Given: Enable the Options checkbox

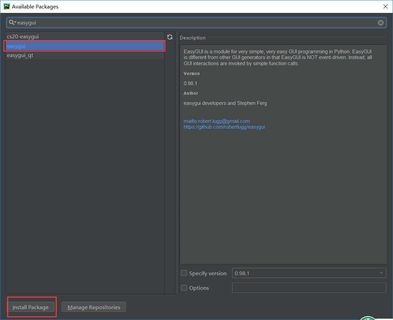Looking at the screenshot, I should click(184, 287).
